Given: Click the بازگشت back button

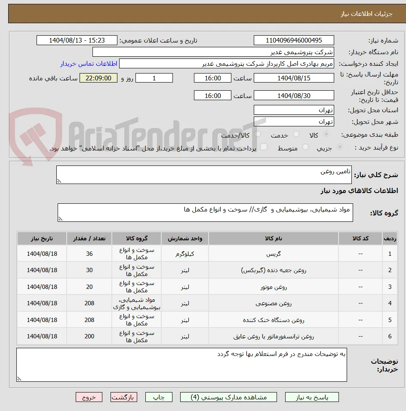Looking at the screenshot, I should (124, 397).
